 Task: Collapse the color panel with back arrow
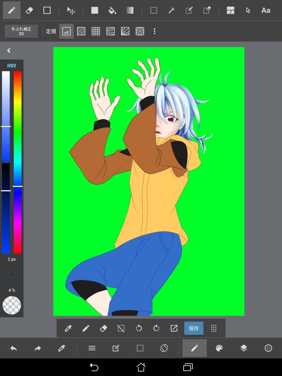(9, 50)
